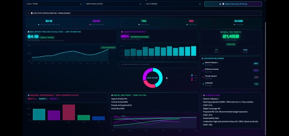This screenshot has height=136, width=289.
Task: Click the $4.1B global box office card
Action: 49,23
